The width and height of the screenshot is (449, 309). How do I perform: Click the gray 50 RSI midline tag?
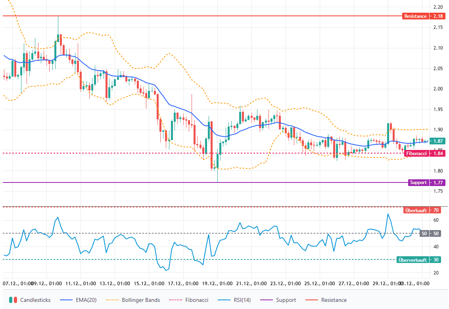tap(424, 233)
